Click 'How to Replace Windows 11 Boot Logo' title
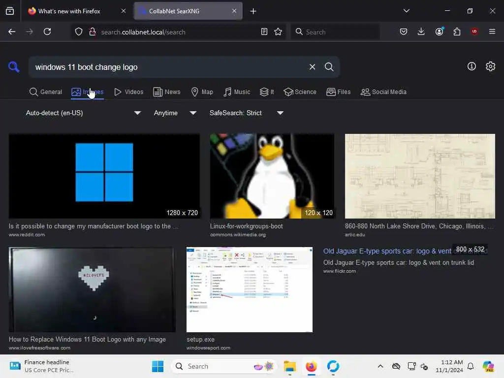Screen dimensions: 504x378 click(87, 340)
